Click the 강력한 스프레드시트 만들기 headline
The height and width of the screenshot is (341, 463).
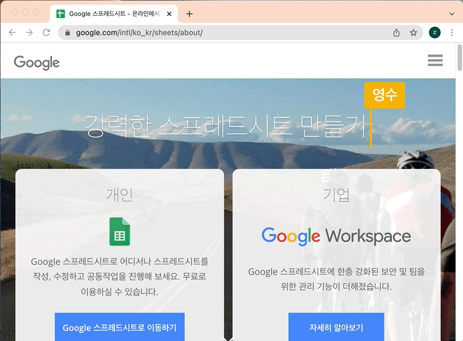coord(227,126)
